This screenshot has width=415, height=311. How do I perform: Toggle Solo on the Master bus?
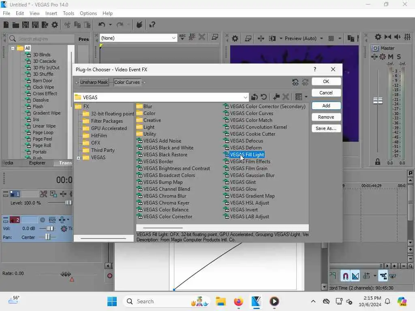[399, 57]
